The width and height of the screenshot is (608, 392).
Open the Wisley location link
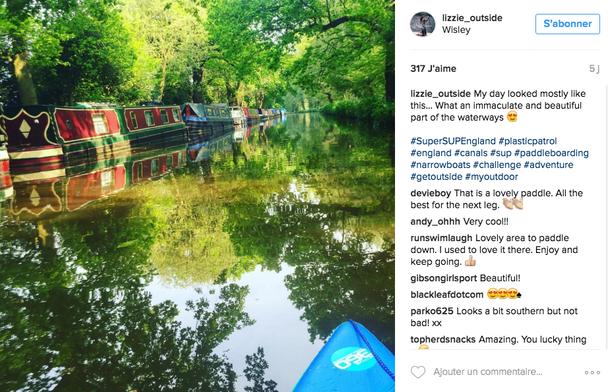pyautogui.click(x=456, y=30)
